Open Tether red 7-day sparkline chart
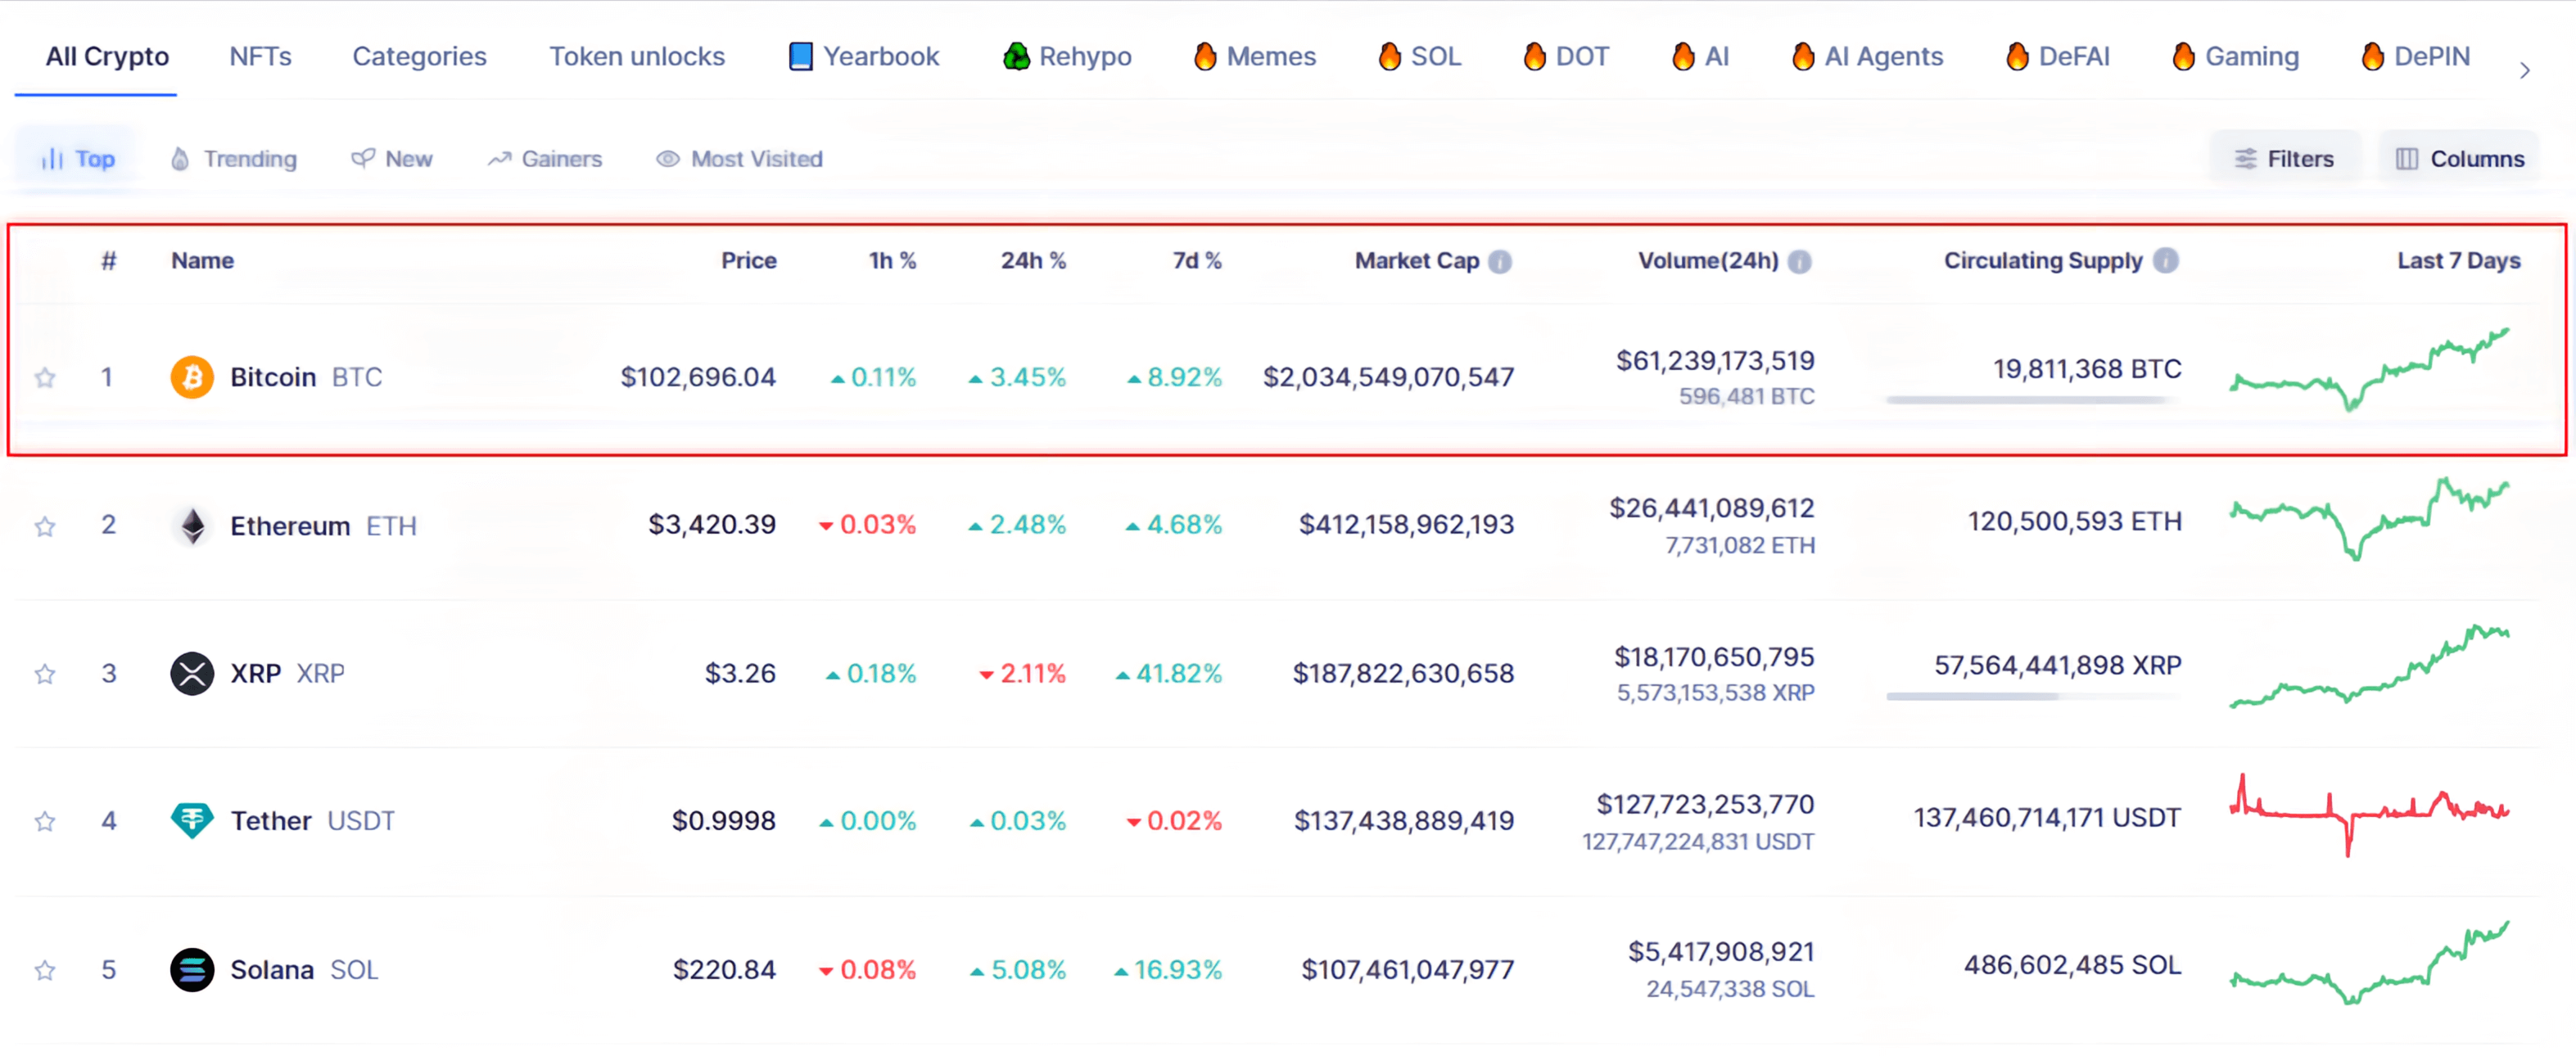This screenshot has width=2576, height=1056. [2370, 814]
